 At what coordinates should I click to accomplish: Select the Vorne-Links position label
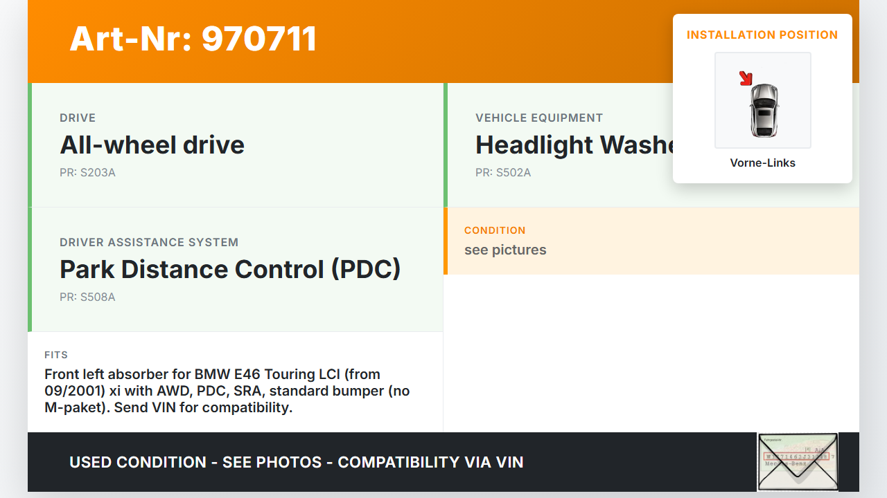click(762, 163)
